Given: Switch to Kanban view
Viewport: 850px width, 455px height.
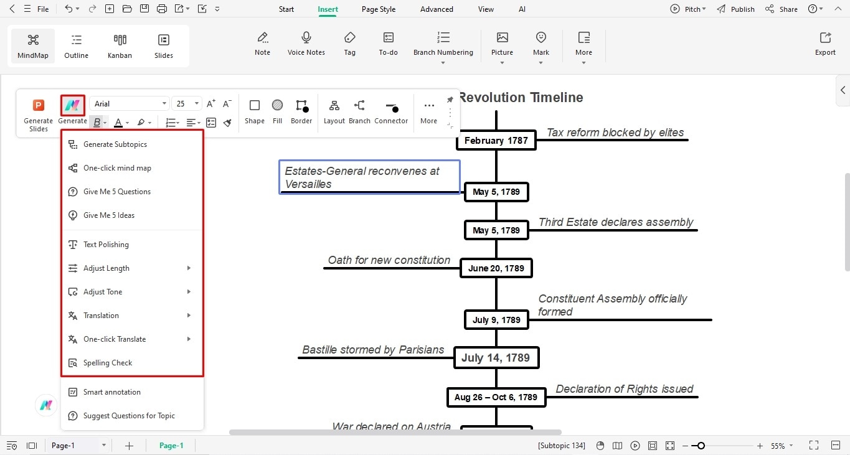Looking at the screenshot, I should (120, 46).
